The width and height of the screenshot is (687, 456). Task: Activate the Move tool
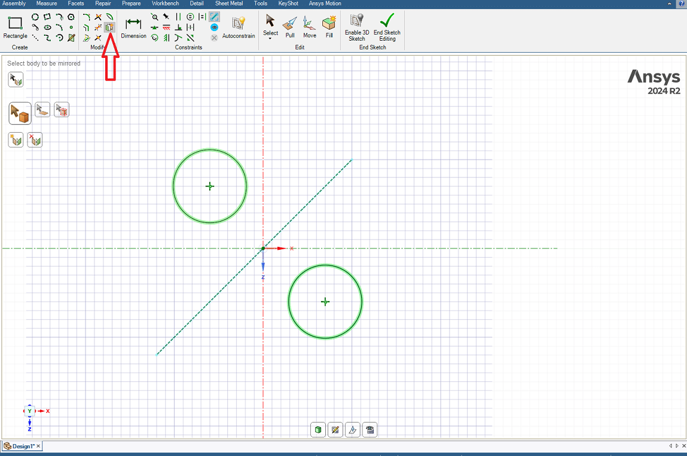click(x=309, y=27)
